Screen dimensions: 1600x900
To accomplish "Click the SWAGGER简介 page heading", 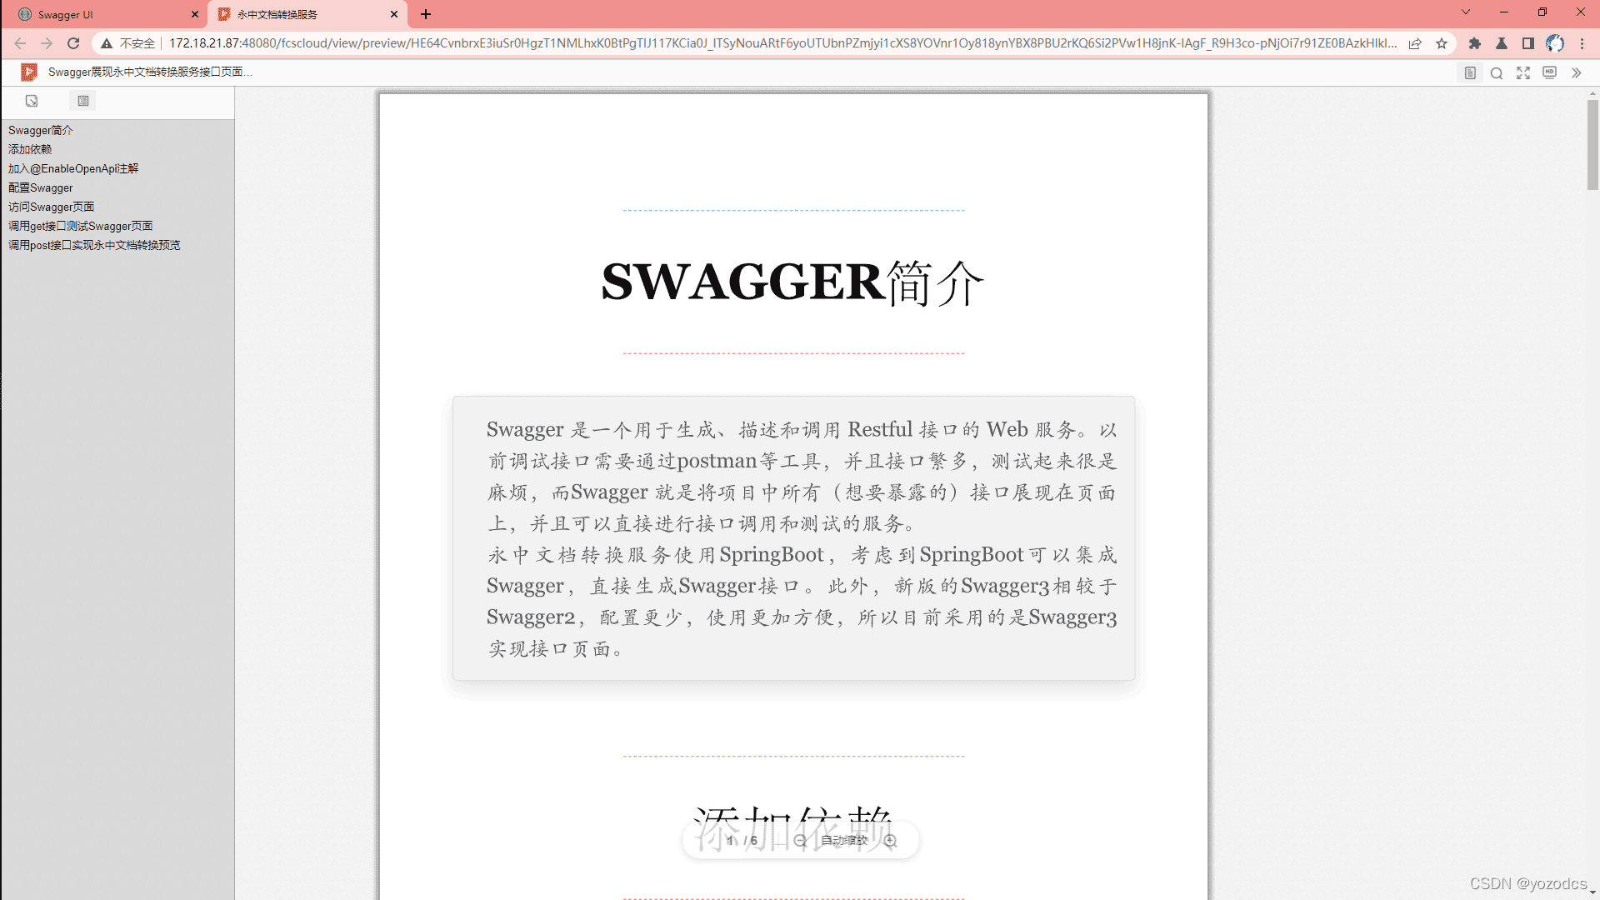I will (x=792, y=282).
